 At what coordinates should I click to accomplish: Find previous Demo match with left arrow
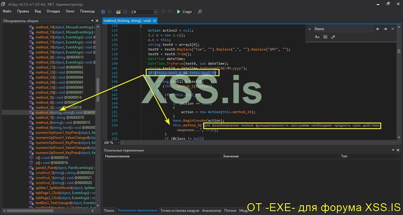coord(378,29)
